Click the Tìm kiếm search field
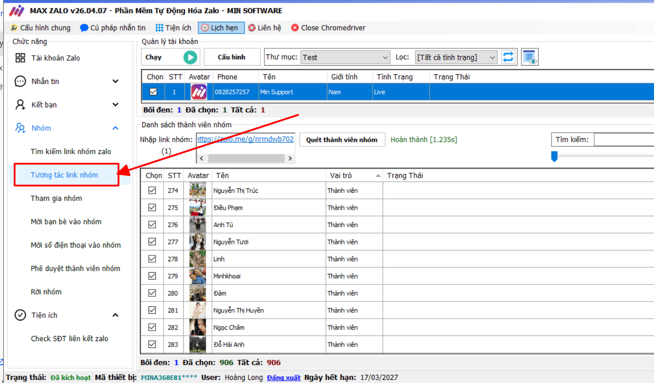This screenshot has width=654, height=383. pos(624,140)
